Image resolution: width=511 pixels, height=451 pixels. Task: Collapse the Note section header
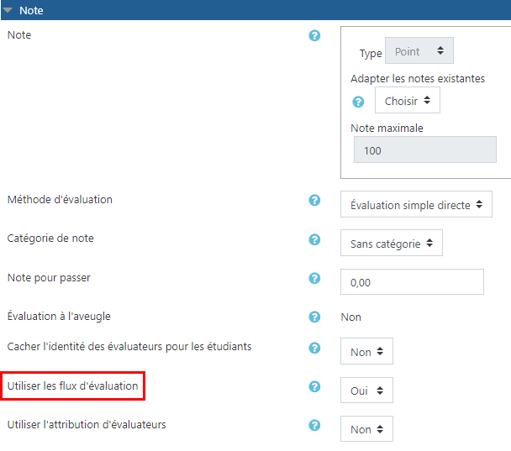coord(10,11)
